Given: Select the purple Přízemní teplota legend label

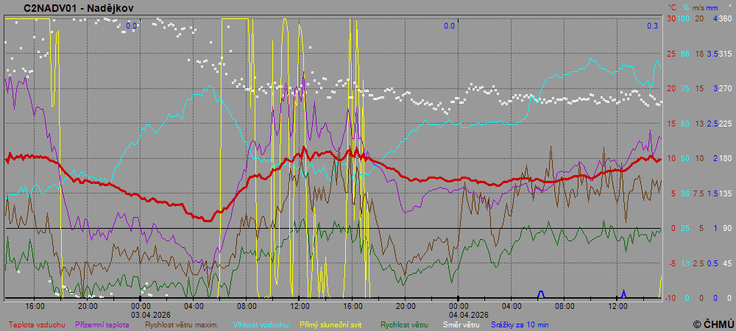Looking at the screenshot, I should [105, 324].
